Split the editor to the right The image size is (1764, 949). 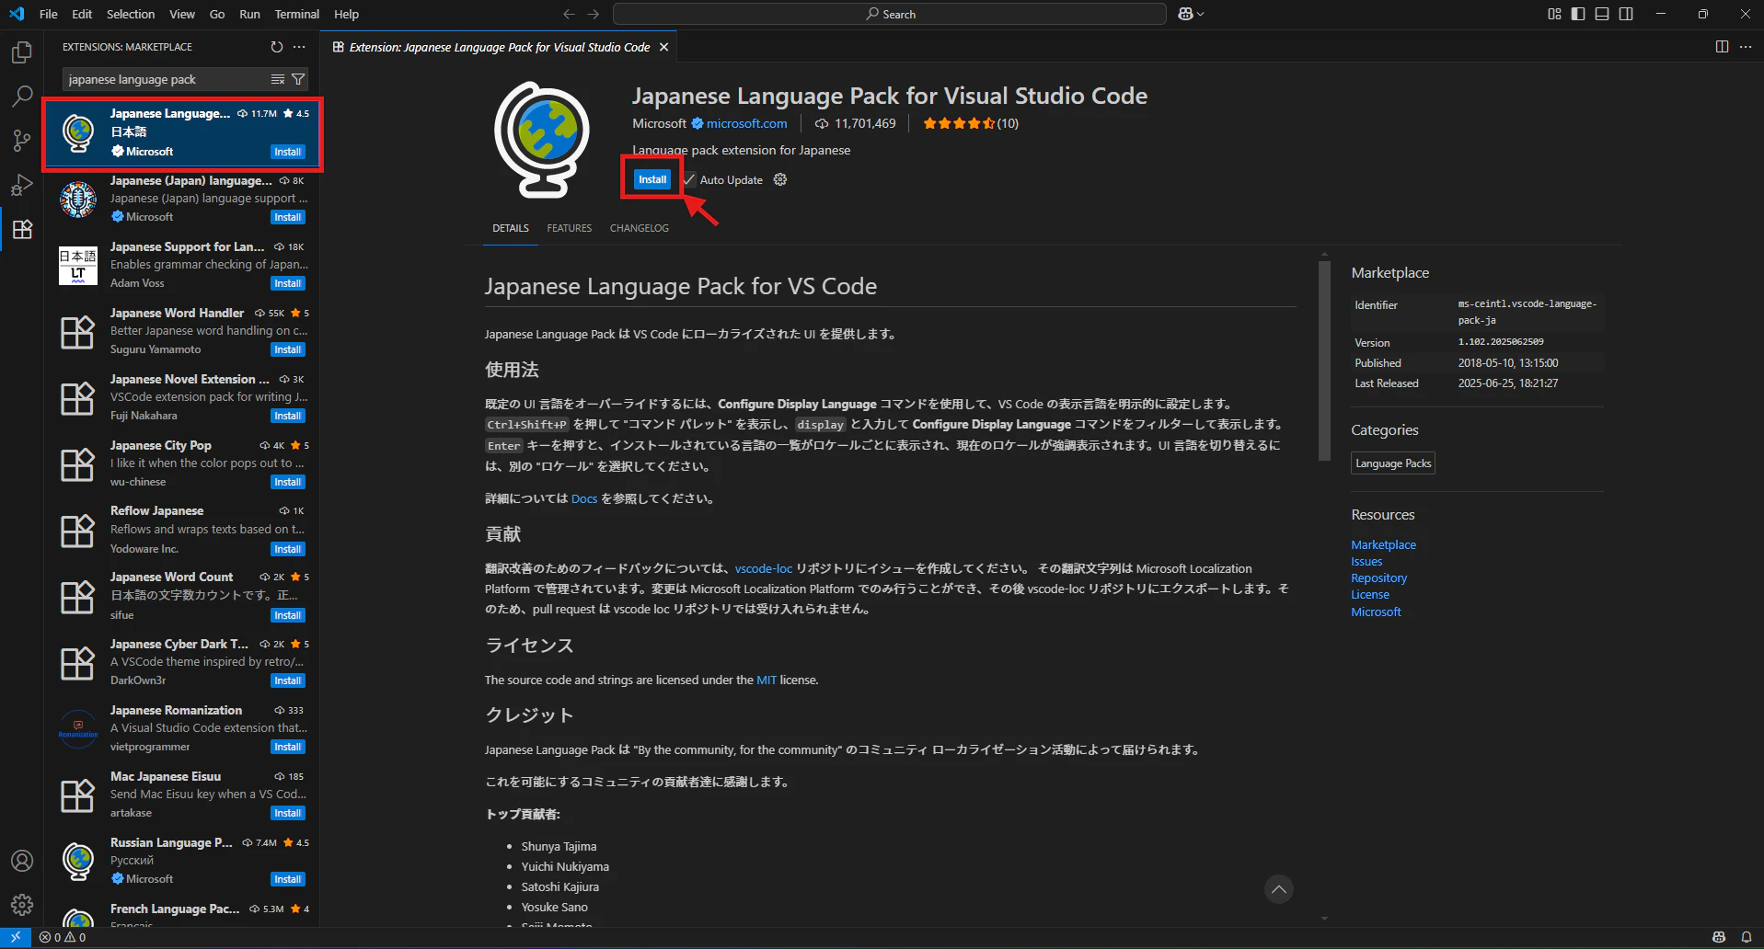coord(1722,47)
